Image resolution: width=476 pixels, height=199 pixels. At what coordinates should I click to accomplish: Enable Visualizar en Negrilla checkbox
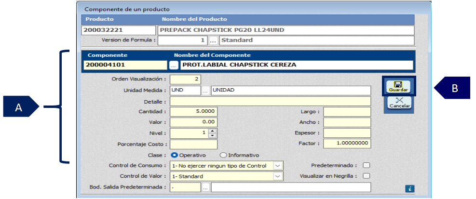pyautogui.click(x=367, y=176)
